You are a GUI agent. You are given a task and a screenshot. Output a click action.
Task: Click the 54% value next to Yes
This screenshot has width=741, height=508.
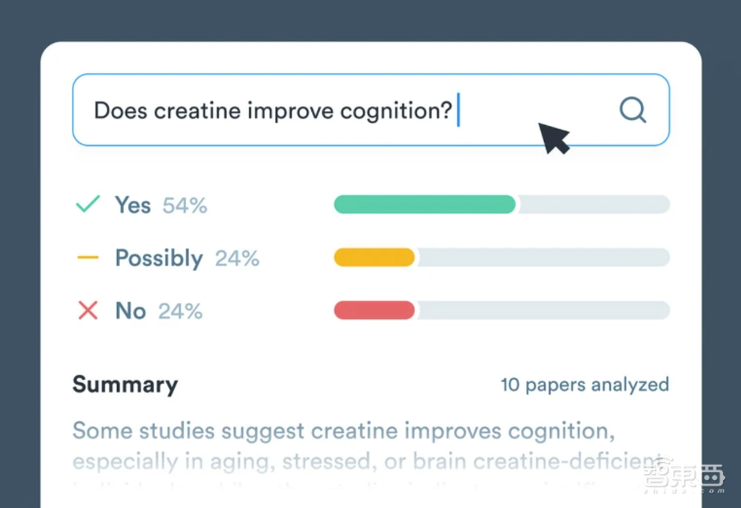tap(185, 206)
